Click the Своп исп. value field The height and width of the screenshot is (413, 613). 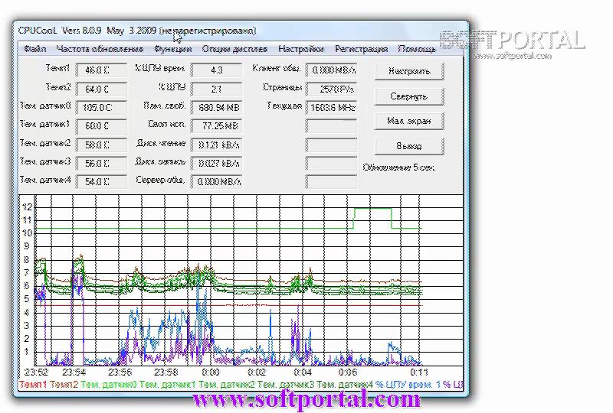(216, 126)
